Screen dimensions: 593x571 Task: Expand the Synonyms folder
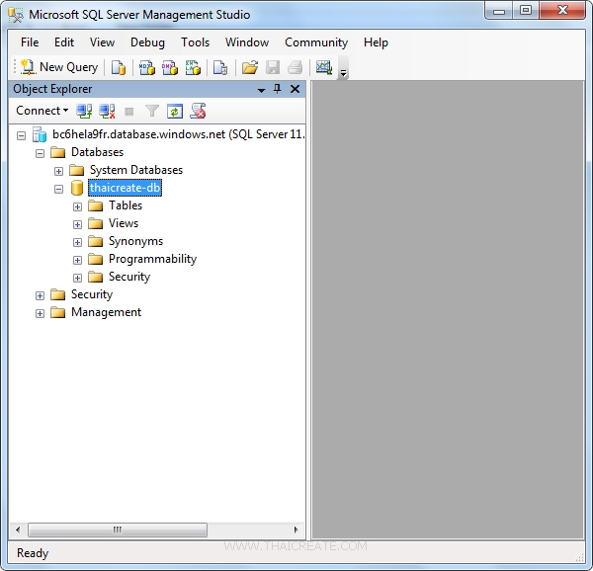pyautogui.click(x=77, y=242)
